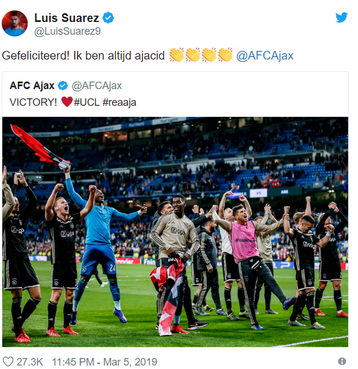The image size is (358, 369).
Task: Open Luis Suarez display name
Action: (67, 18)
